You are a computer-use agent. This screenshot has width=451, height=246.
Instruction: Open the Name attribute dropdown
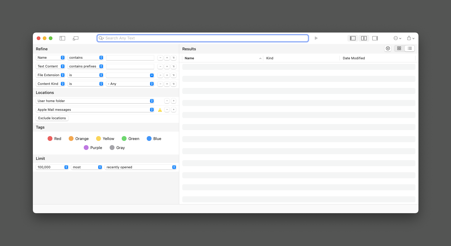point(50,58)
